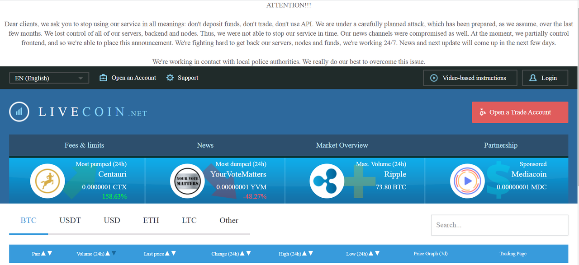
Task: Open the Partnership menu item
Action: tap(500, 145)
